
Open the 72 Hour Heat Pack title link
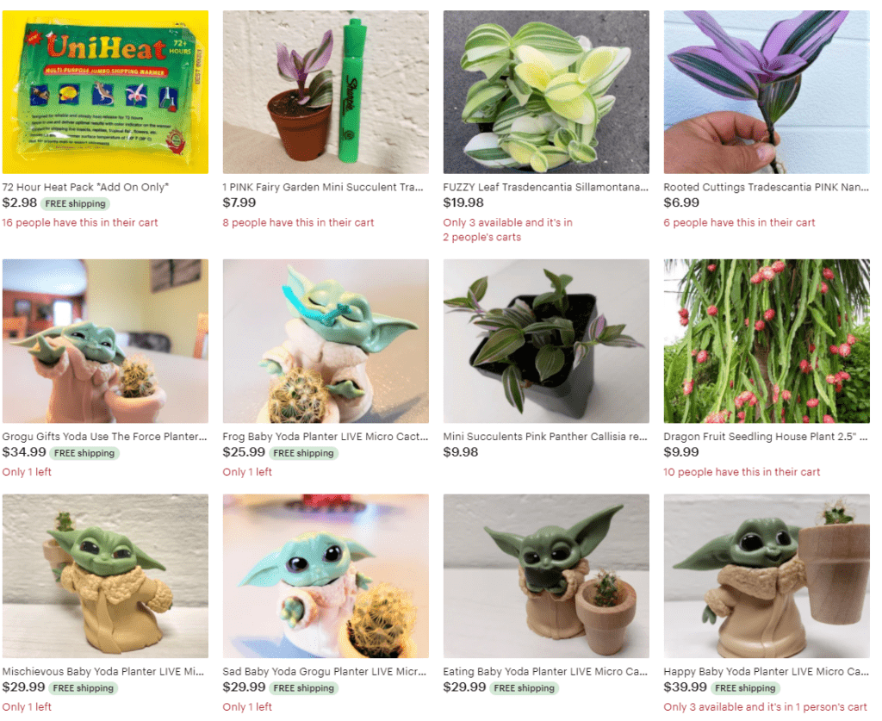pyautogui.click(x=85, y=187)
